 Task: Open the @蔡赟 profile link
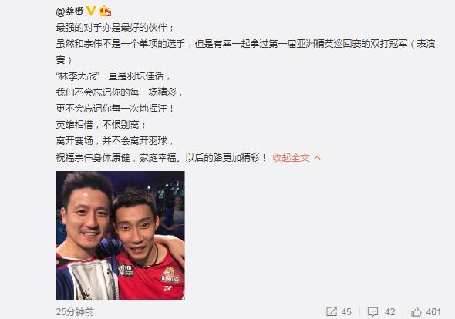[69, 12]
